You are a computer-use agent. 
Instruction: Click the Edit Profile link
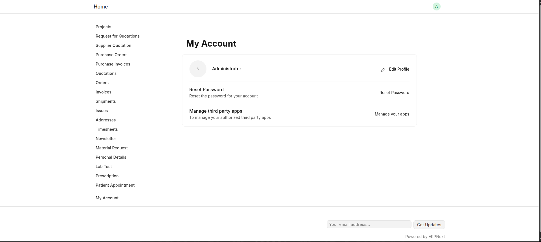coord(399,69)
